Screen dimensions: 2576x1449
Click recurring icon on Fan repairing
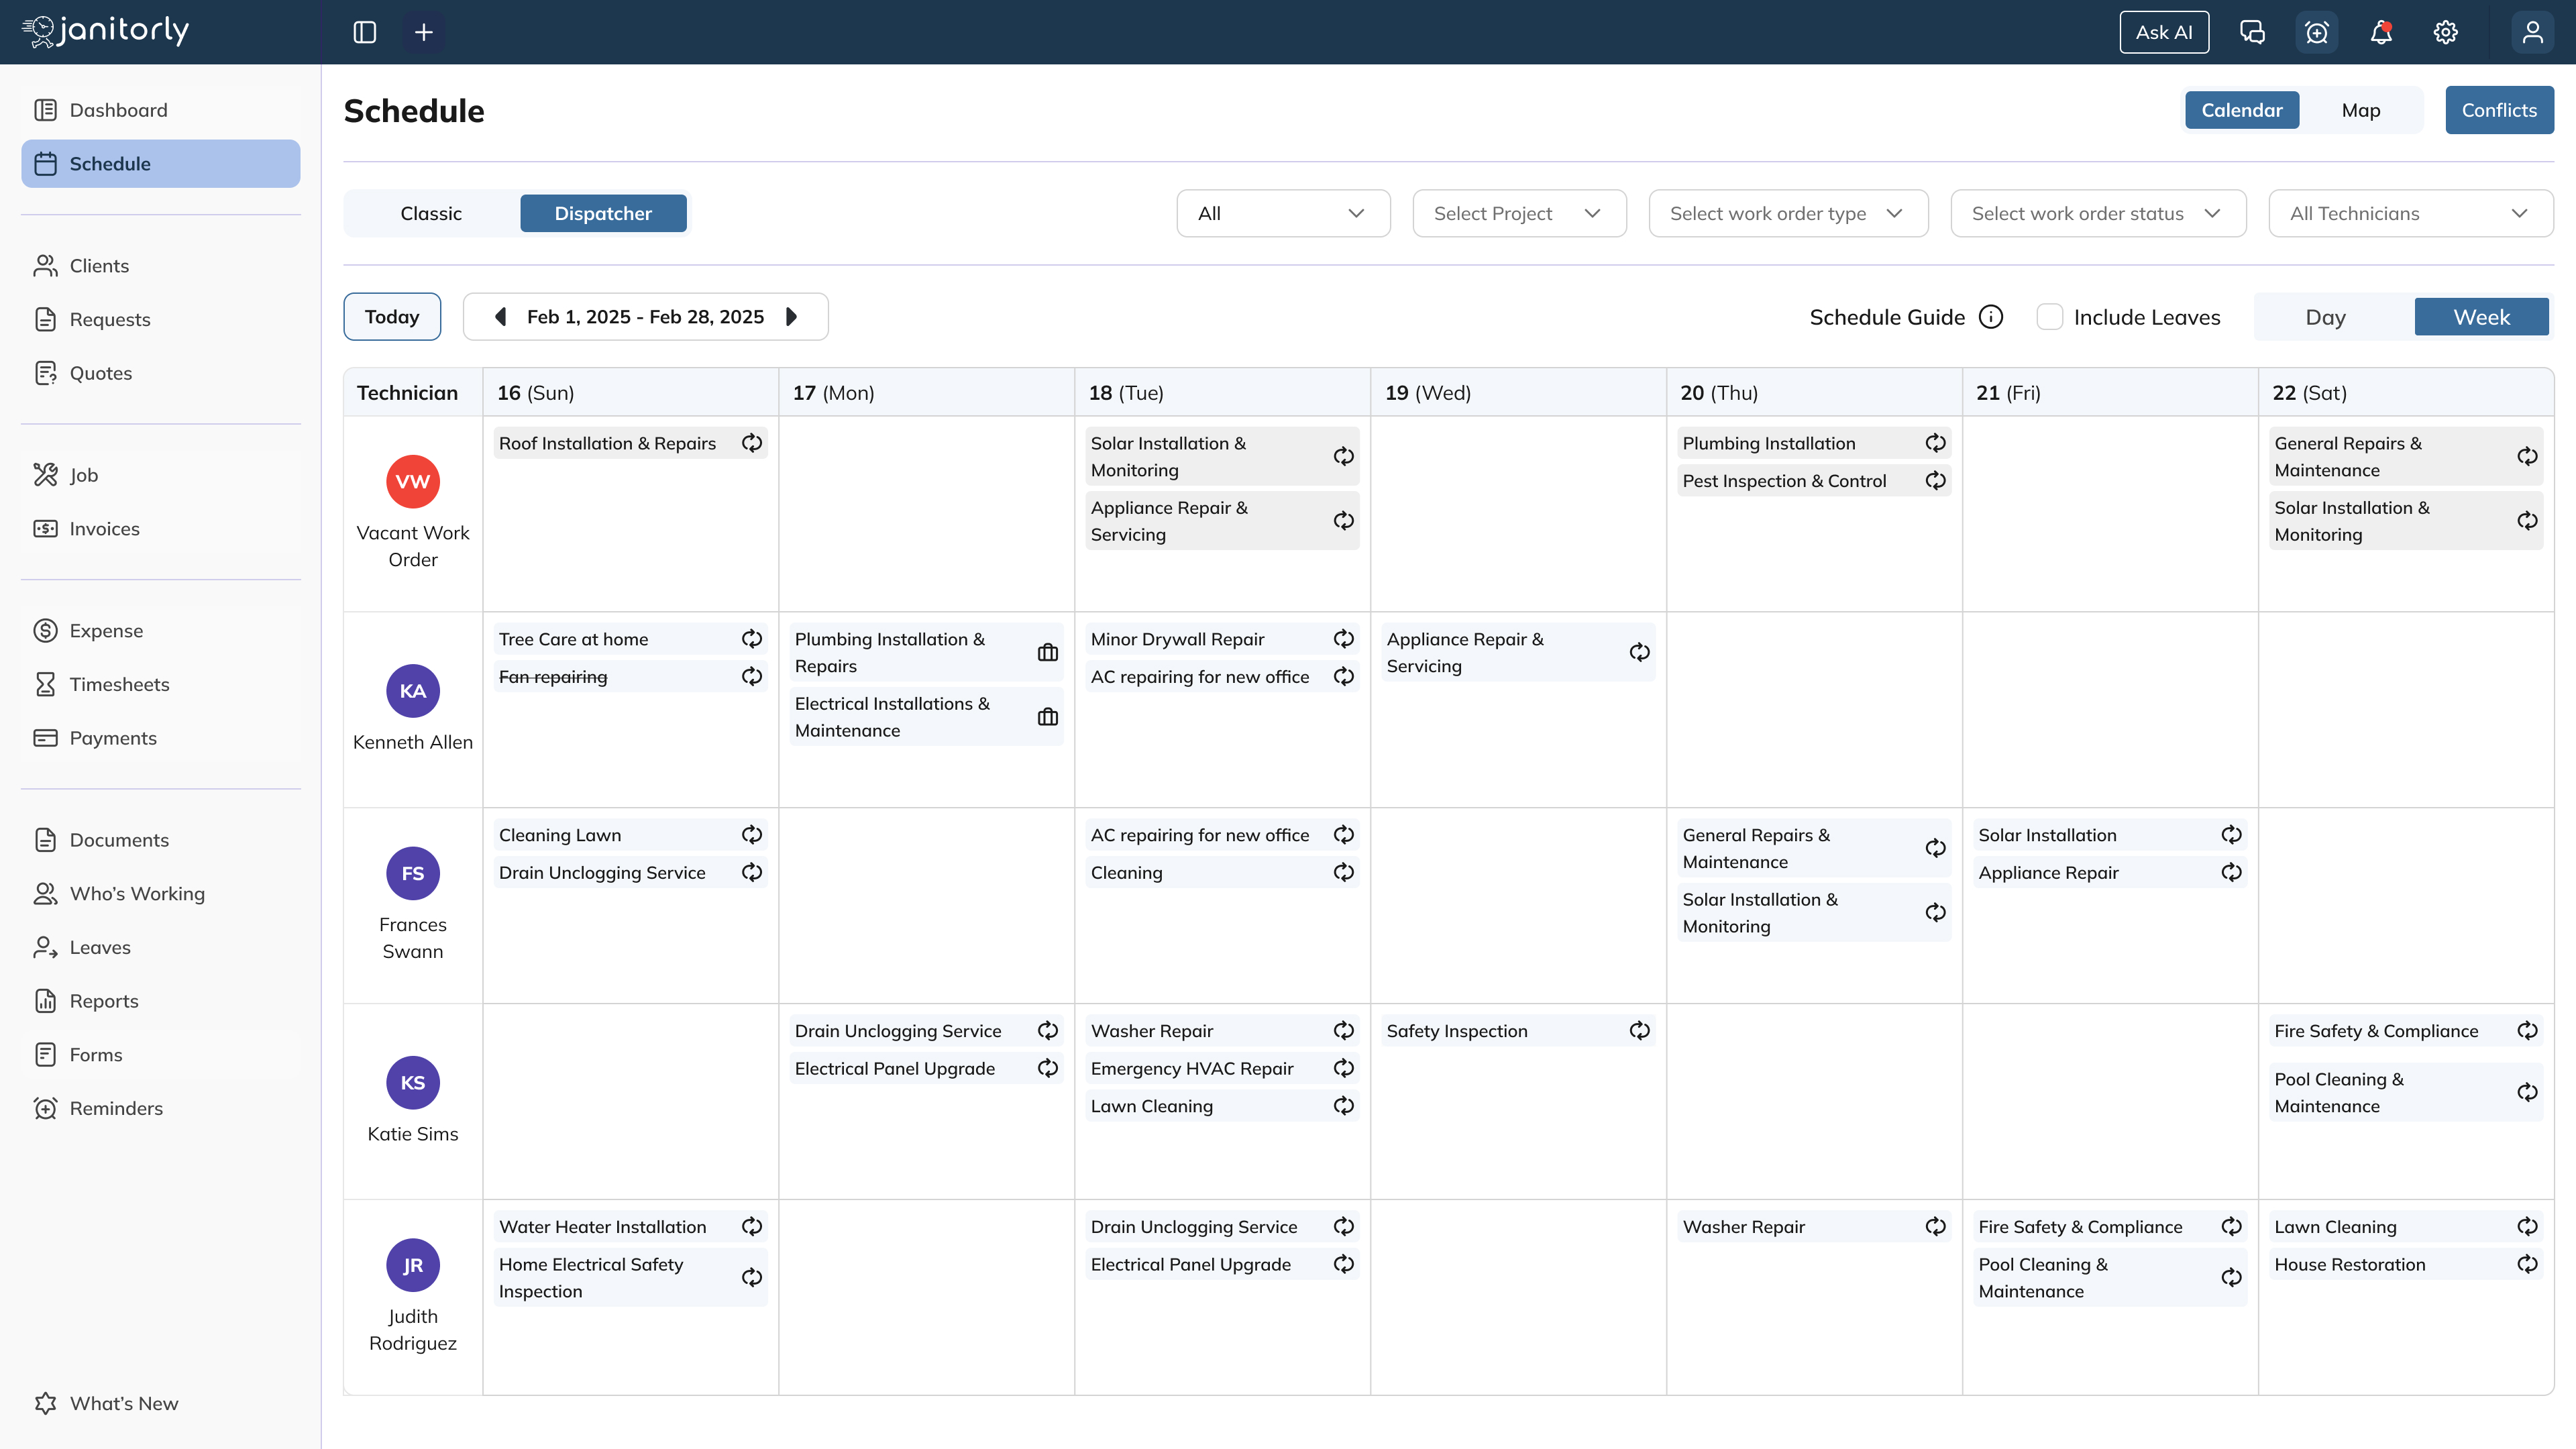(x=752, y=677)
